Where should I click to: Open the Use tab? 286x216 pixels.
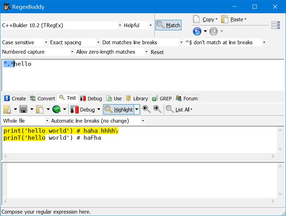[114, 99]
